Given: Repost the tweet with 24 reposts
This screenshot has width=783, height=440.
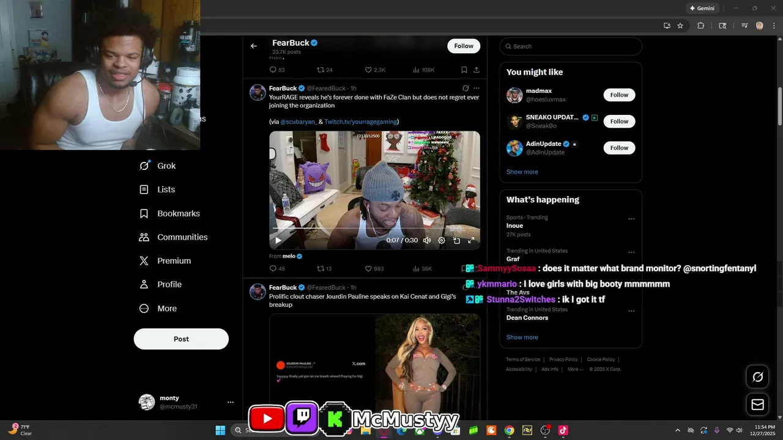Looking at the screenshot, I should click(325, 70).
